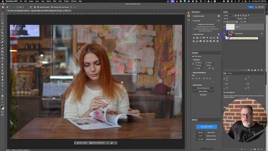Click the blue JPEGmini export button
This screenshot has width=268, height=151.
(x=206, y=127)
